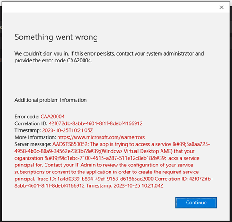The image size is (232, 222).
Task: Click the black "Correlation ID:" field label
Action: coord(31,123)
